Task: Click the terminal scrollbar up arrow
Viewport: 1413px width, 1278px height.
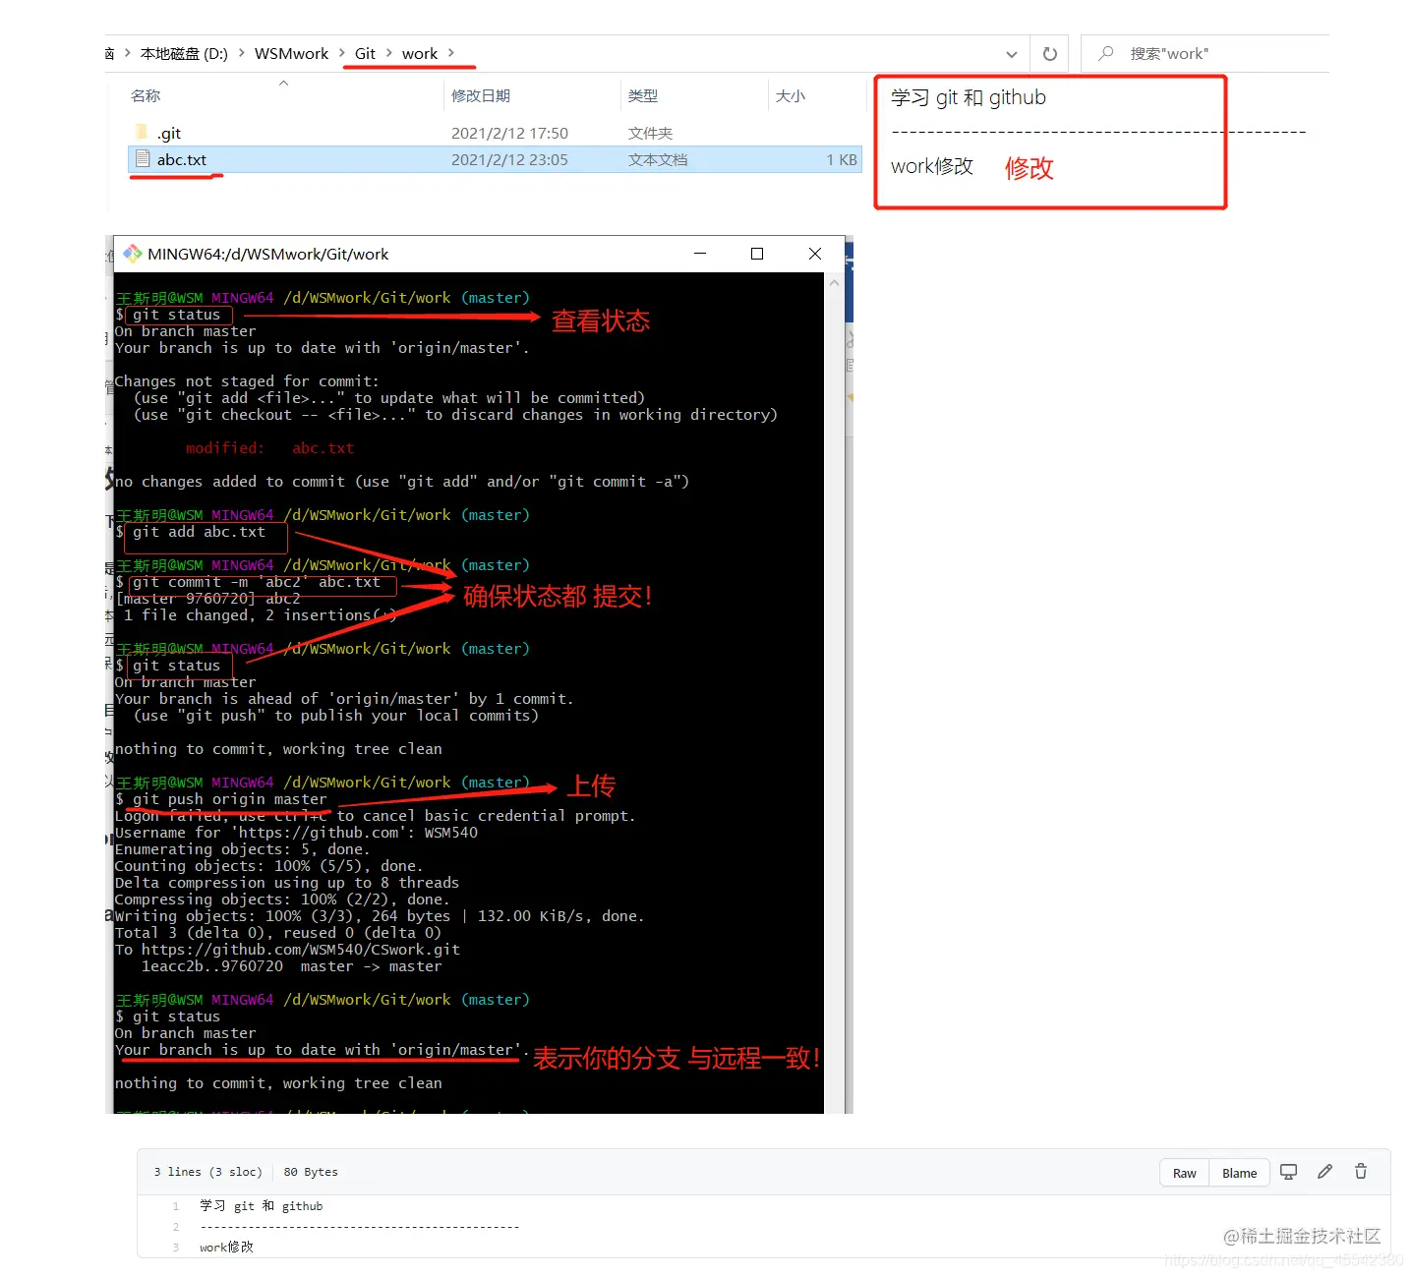Action: point(834,283)
